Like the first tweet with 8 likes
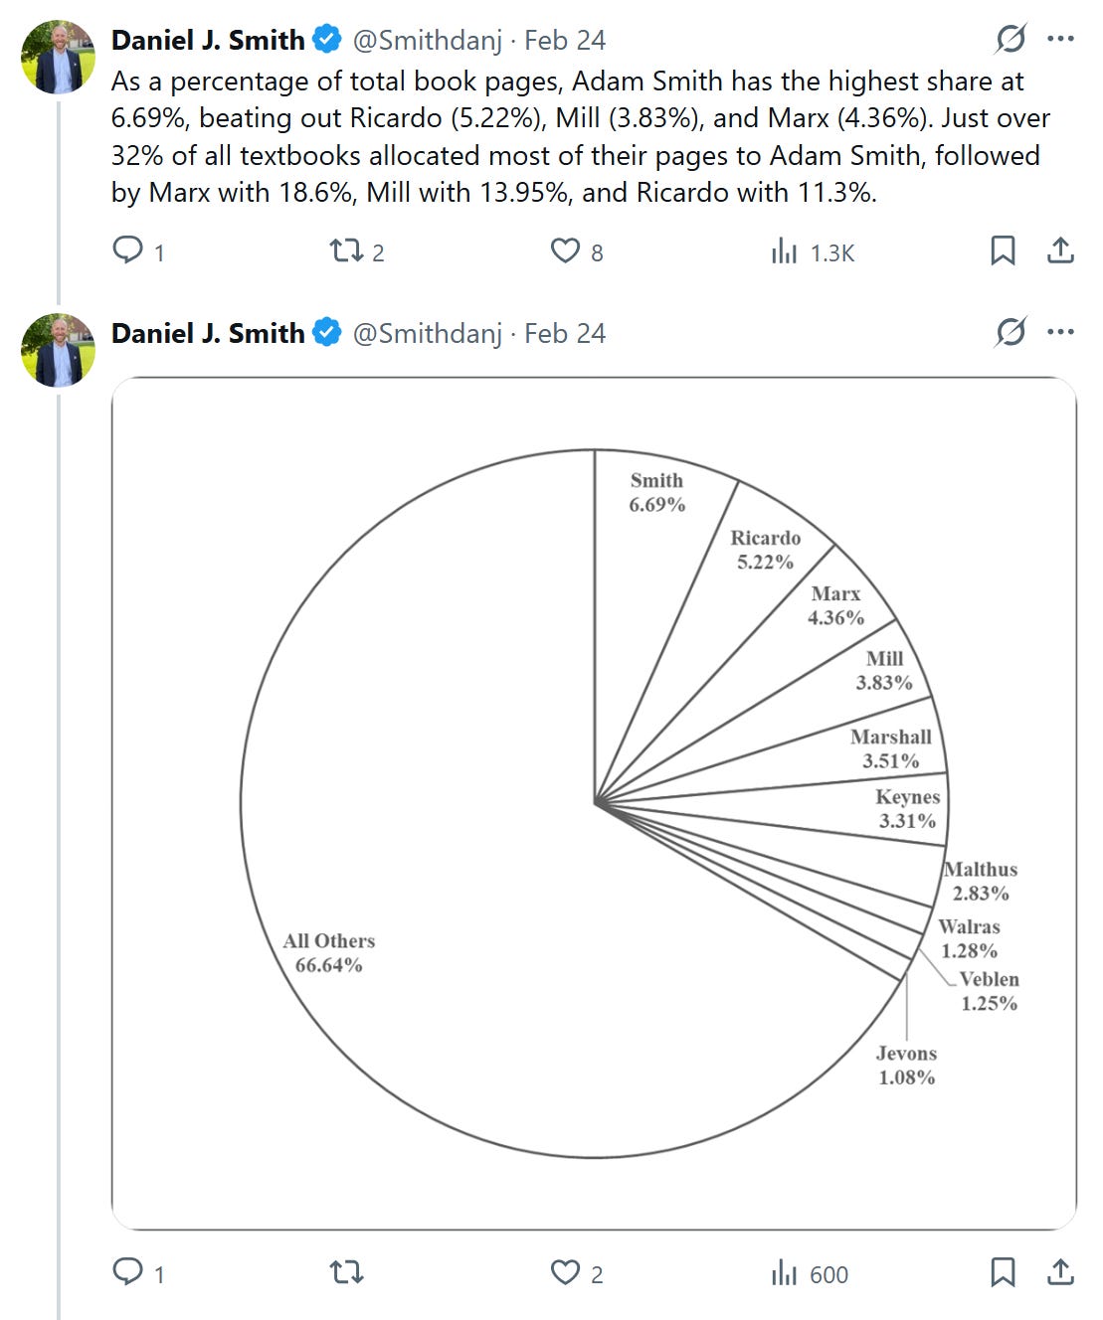This screenshot has width=1103, height=1320. (565, 250)
